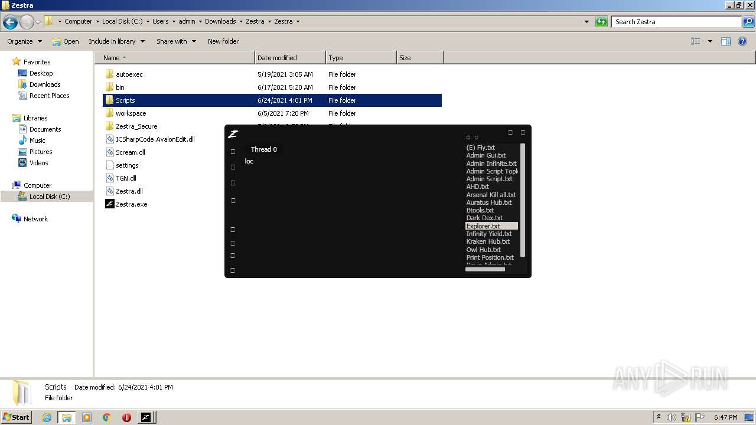Select Admin Gui.txt in the script list
Image resolution: width=756 pixels, height=425 pixels.
486,155
